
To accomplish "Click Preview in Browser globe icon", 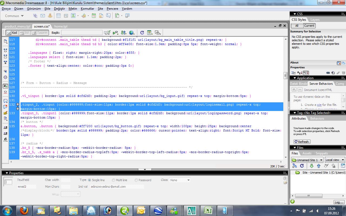I will 131,33.
